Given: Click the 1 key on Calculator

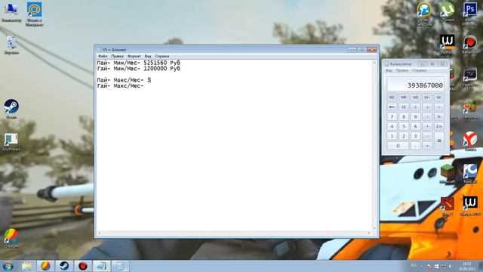Looking at the screenshot, I should pyautogui.click(x=392, y=136).
